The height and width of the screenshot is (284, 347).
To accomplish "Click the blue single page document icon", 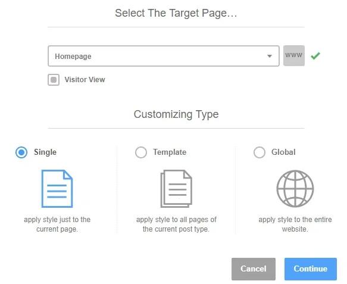I will click(57, 188).
